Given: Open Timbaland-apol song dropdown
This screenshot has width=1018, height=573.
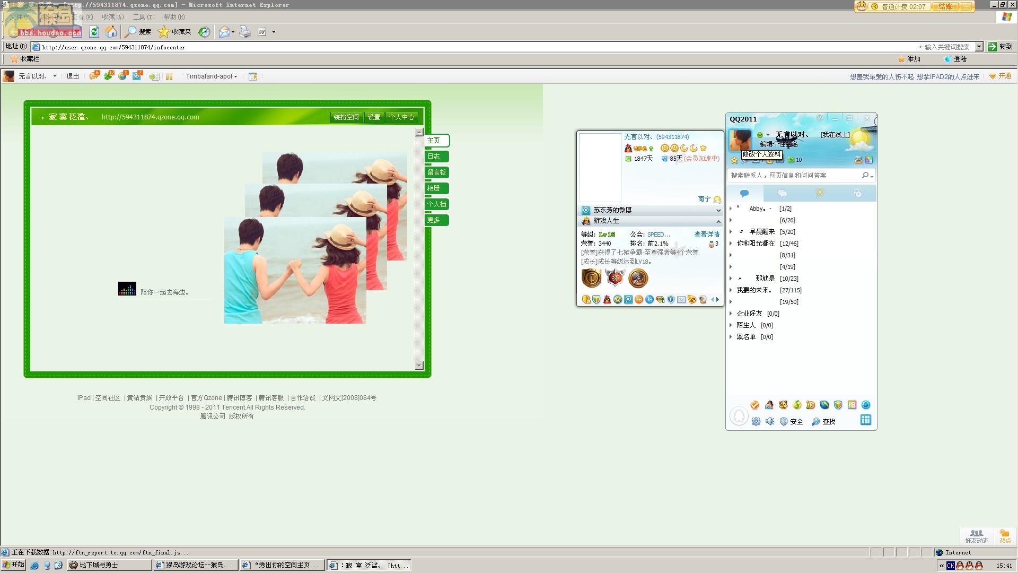Looking at the screenshot, I should coord(212,76).
